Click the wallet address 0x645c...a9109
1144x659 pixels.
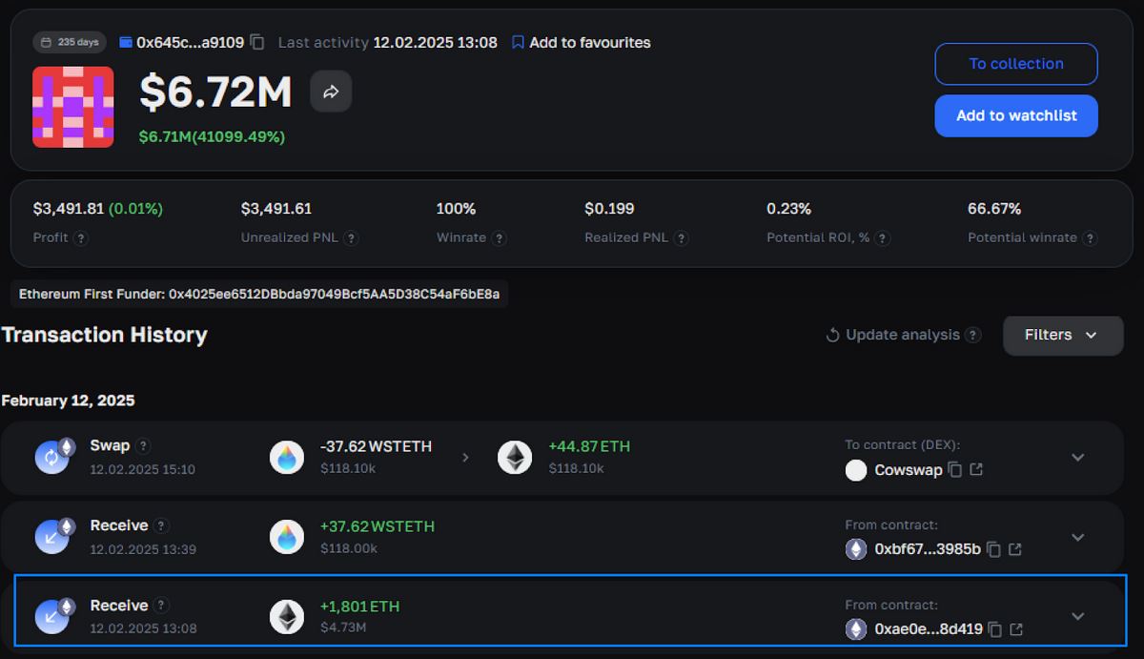[191, 42]
